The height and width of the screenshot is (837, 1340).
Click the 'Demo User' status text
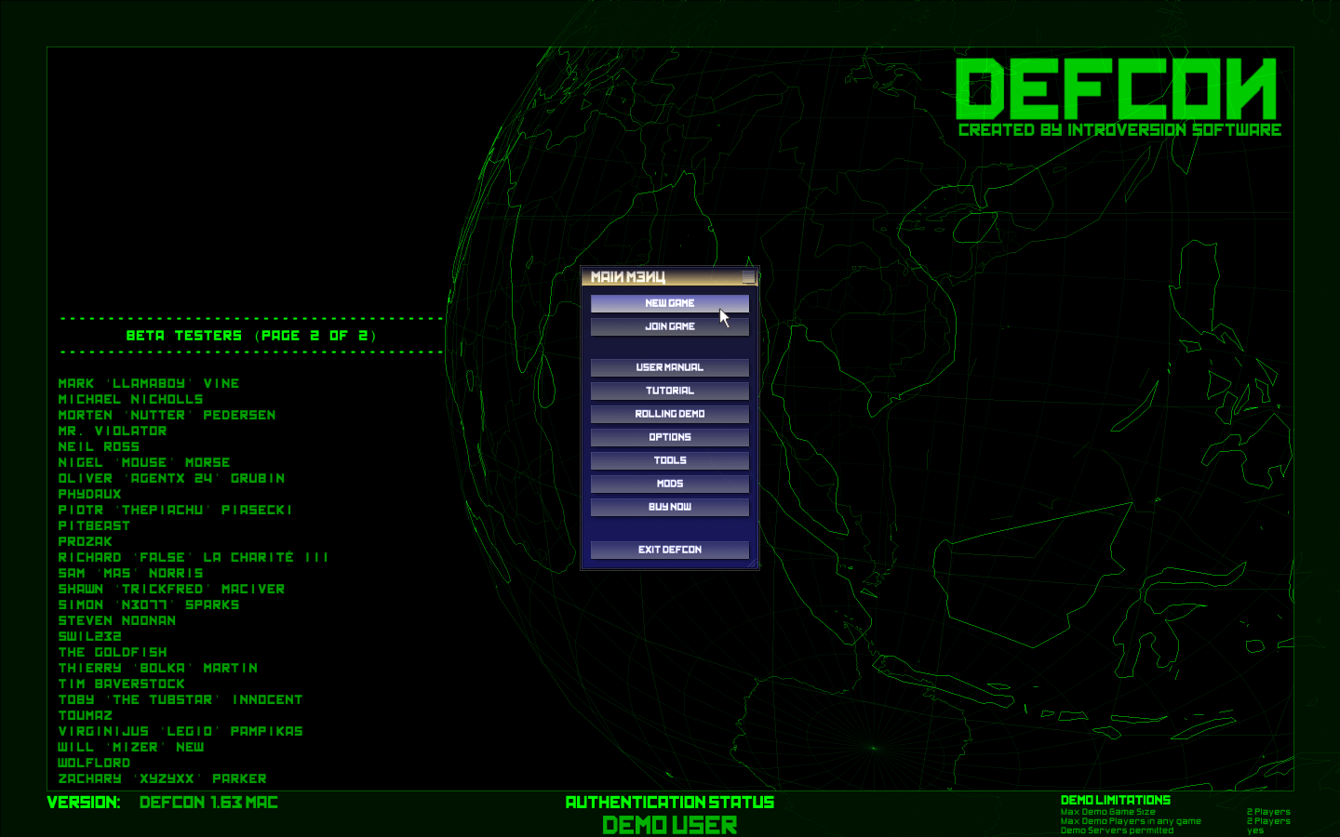670,825
